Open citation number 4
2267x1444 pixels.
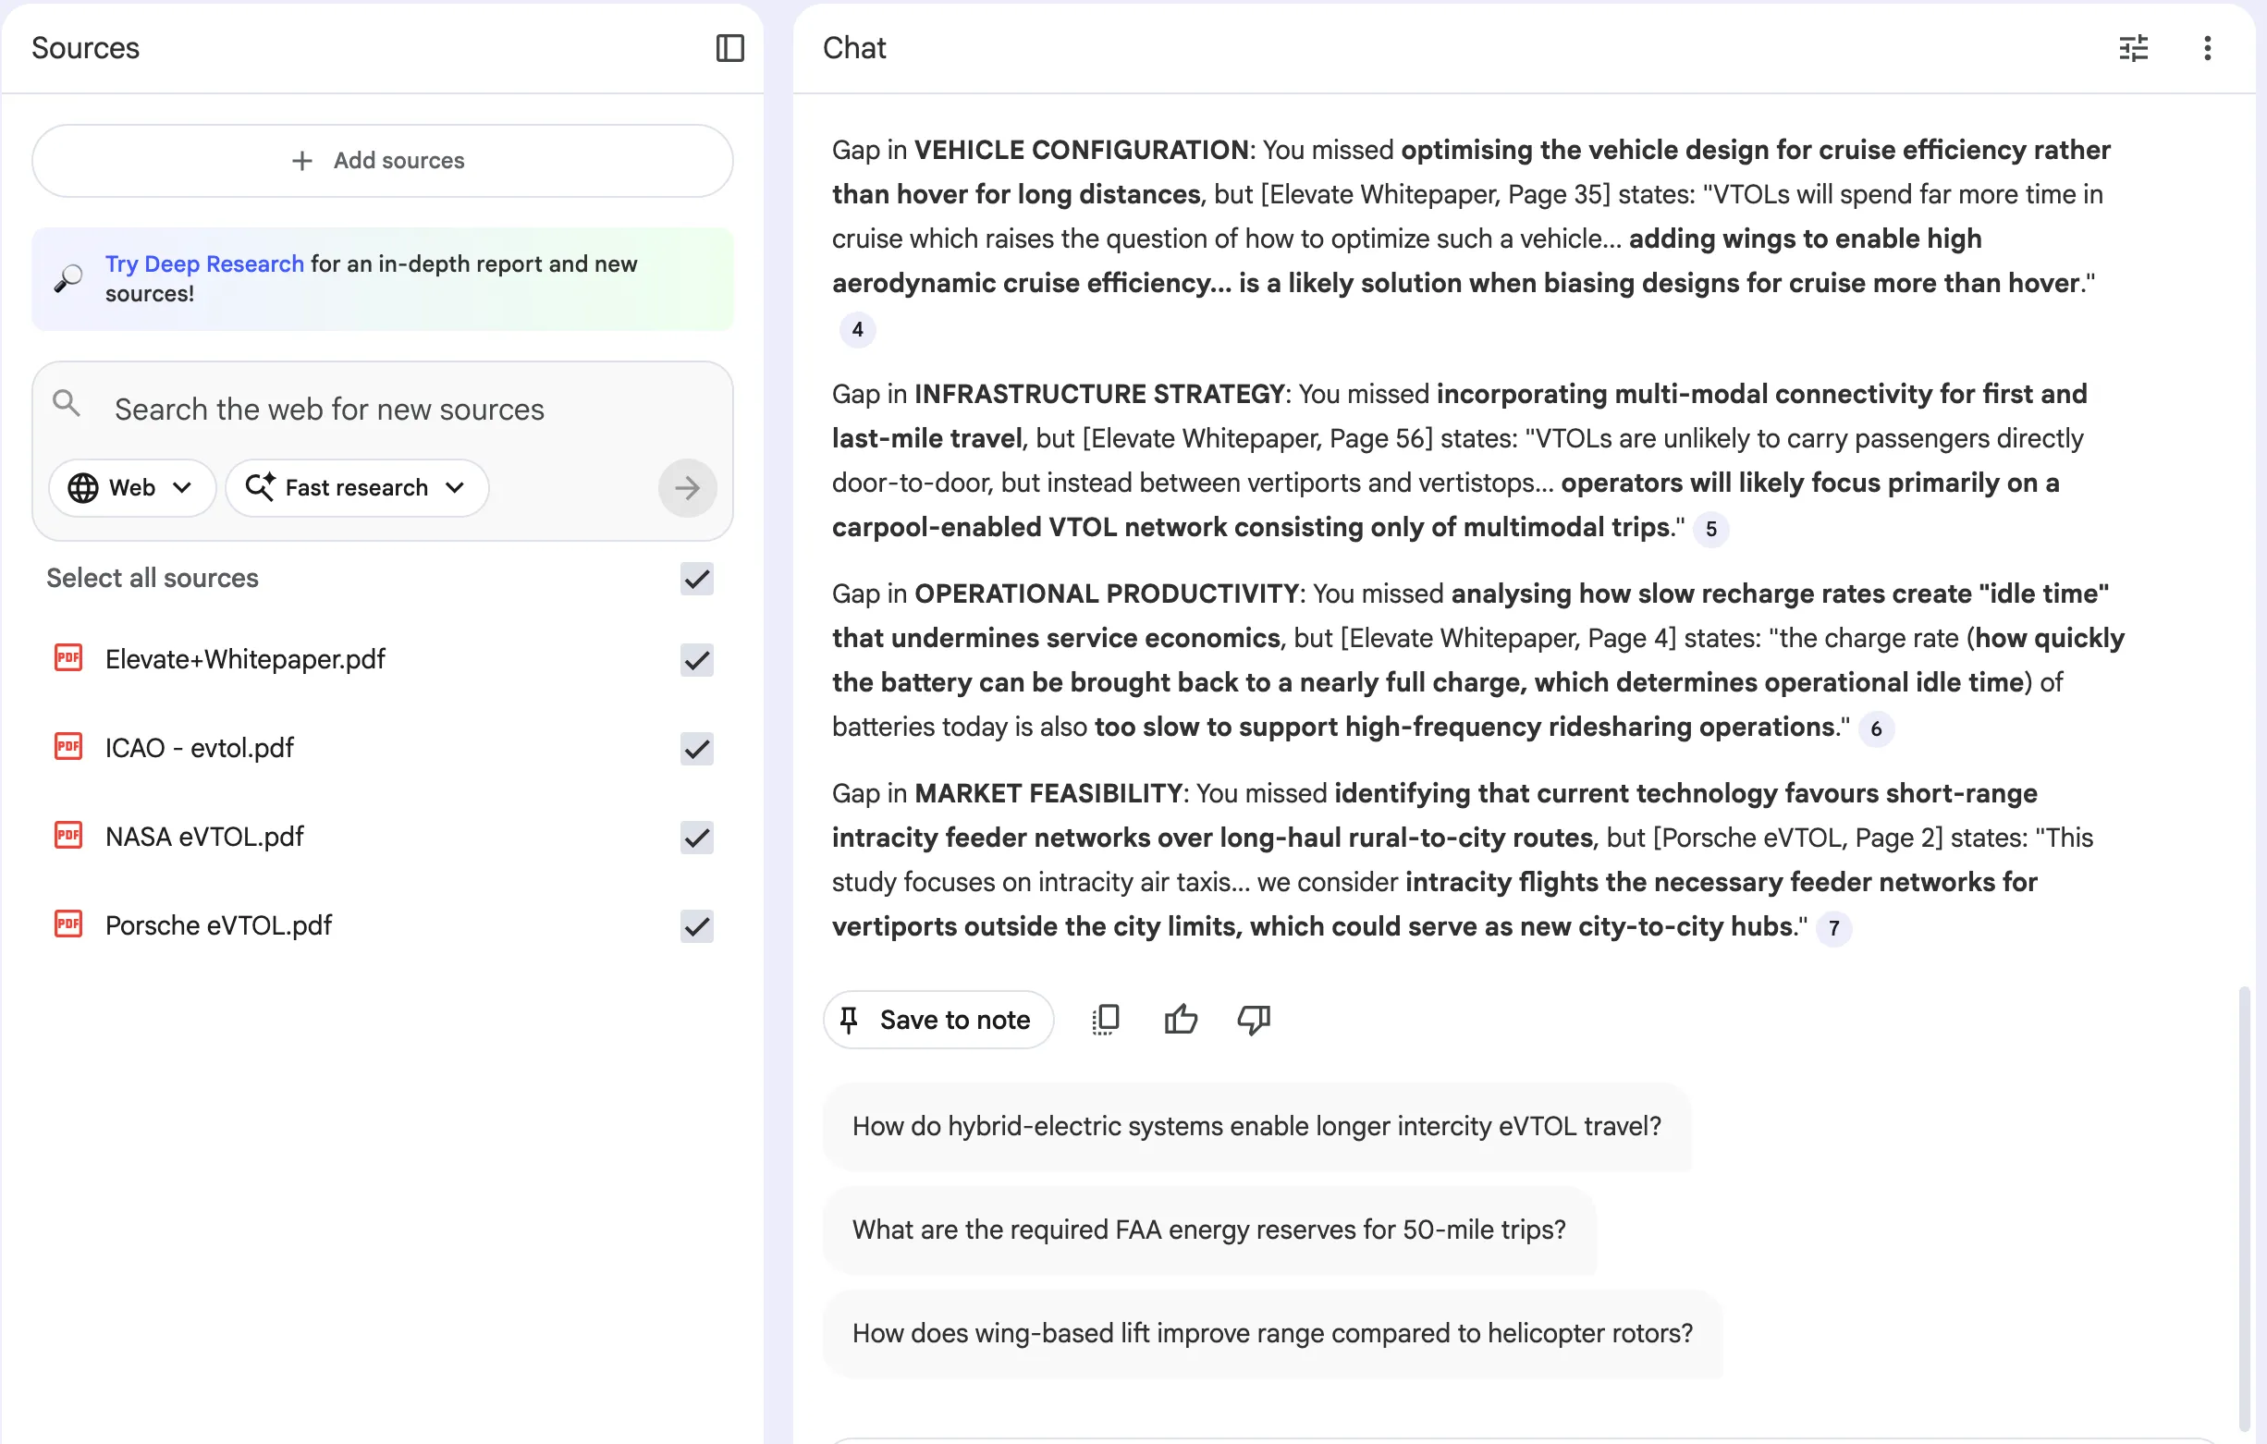857,329
